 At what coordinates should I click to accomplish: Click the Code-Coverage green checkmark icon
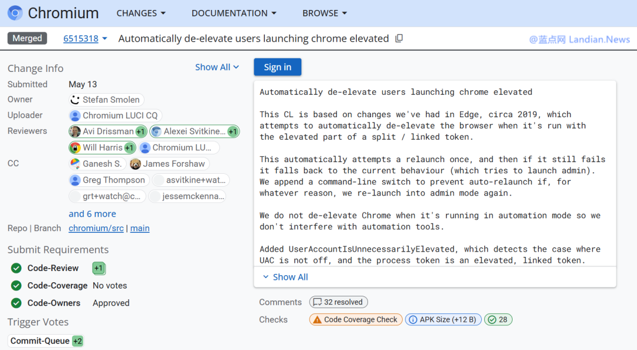[17, 285]
